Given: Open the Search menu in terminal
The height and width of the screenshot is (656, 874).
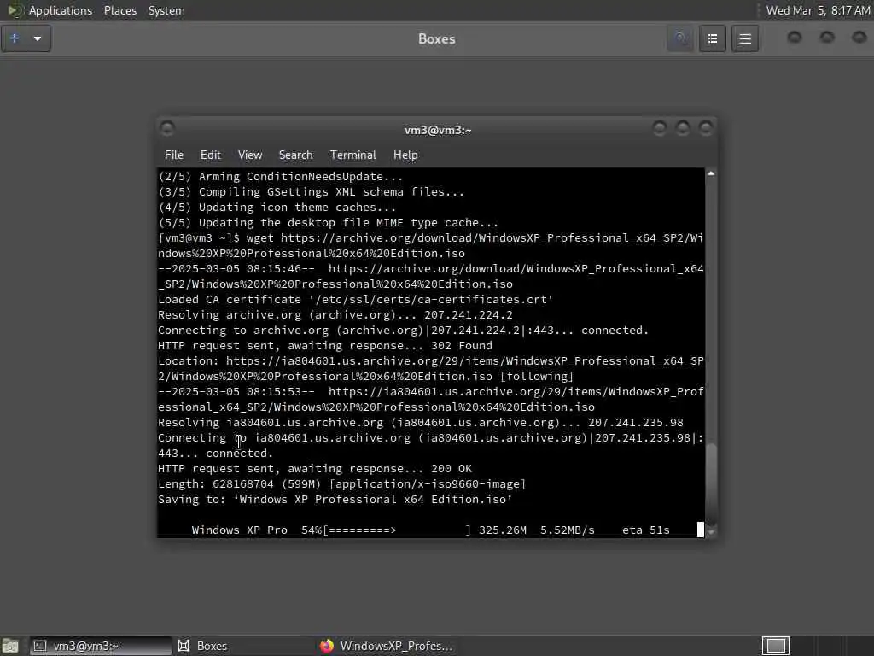Looking at the screenshot, I should coord(295,155).
